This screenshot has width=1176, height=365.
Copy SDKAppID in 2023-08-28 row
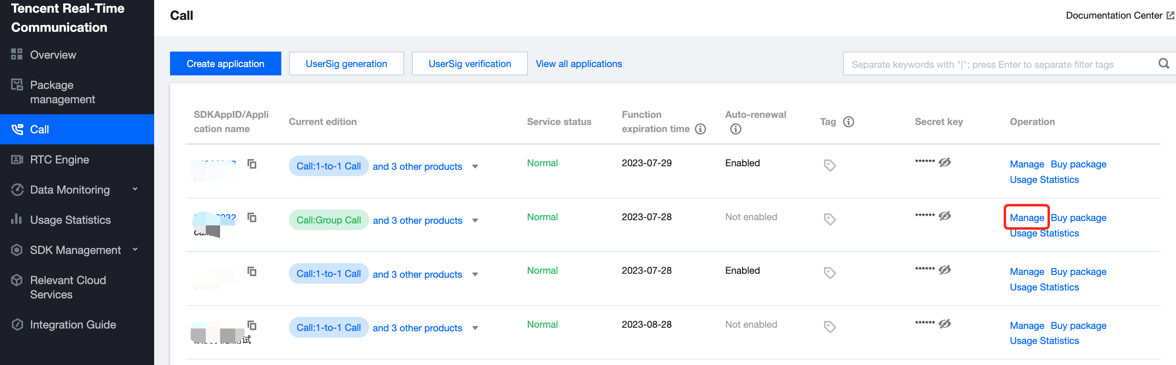coord(252,325)
